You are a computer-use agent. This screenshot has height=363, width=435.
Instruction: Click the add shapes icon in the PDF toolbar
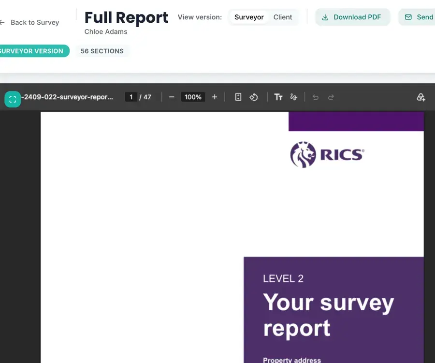[421, 97]
